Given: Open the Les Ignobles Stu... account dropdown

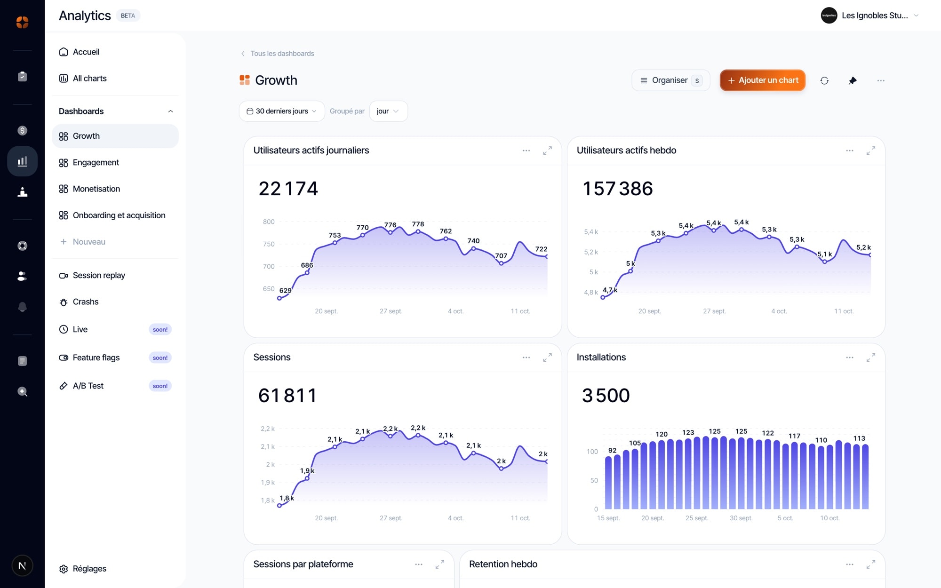Looking at the screenshot, I should point(870,16).
